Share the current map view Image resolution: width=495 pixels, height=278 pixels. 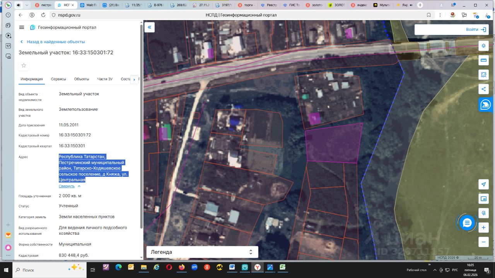(483, 89)
